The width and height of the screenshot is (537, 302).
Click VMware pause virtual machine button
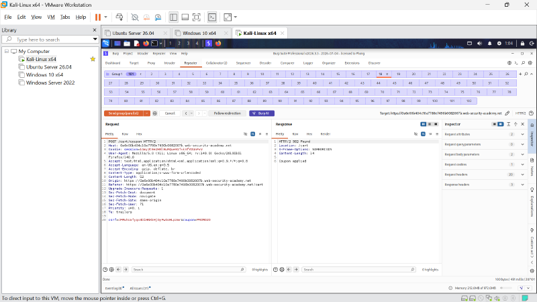point(98,17)
